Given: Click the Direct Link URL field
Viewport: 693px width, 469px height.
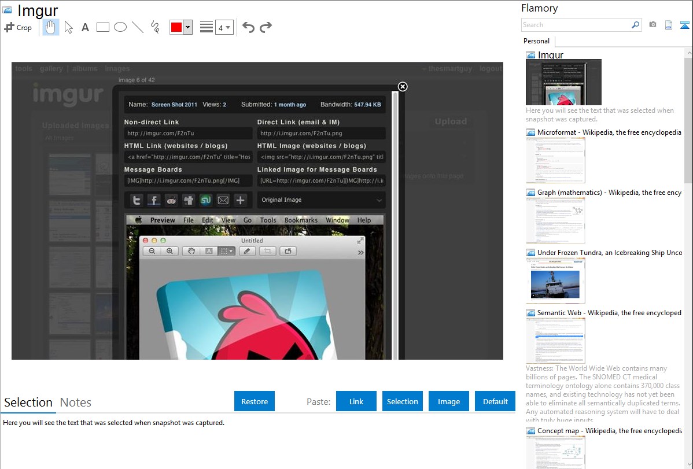Looking at the screenshot, I should click(321, 133).
